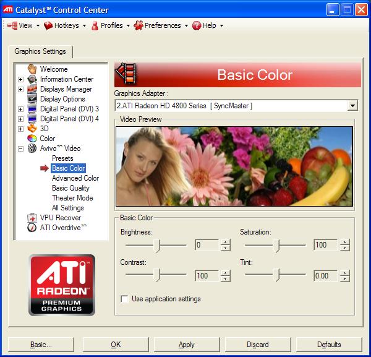Click the Tint slider handle

(x=276, y=275)
